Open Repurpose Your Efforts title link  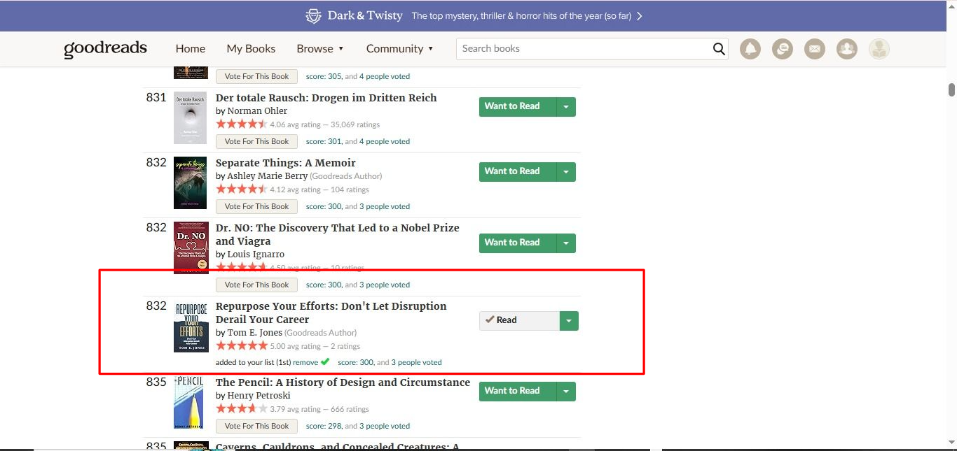click(x=331, y=313)
